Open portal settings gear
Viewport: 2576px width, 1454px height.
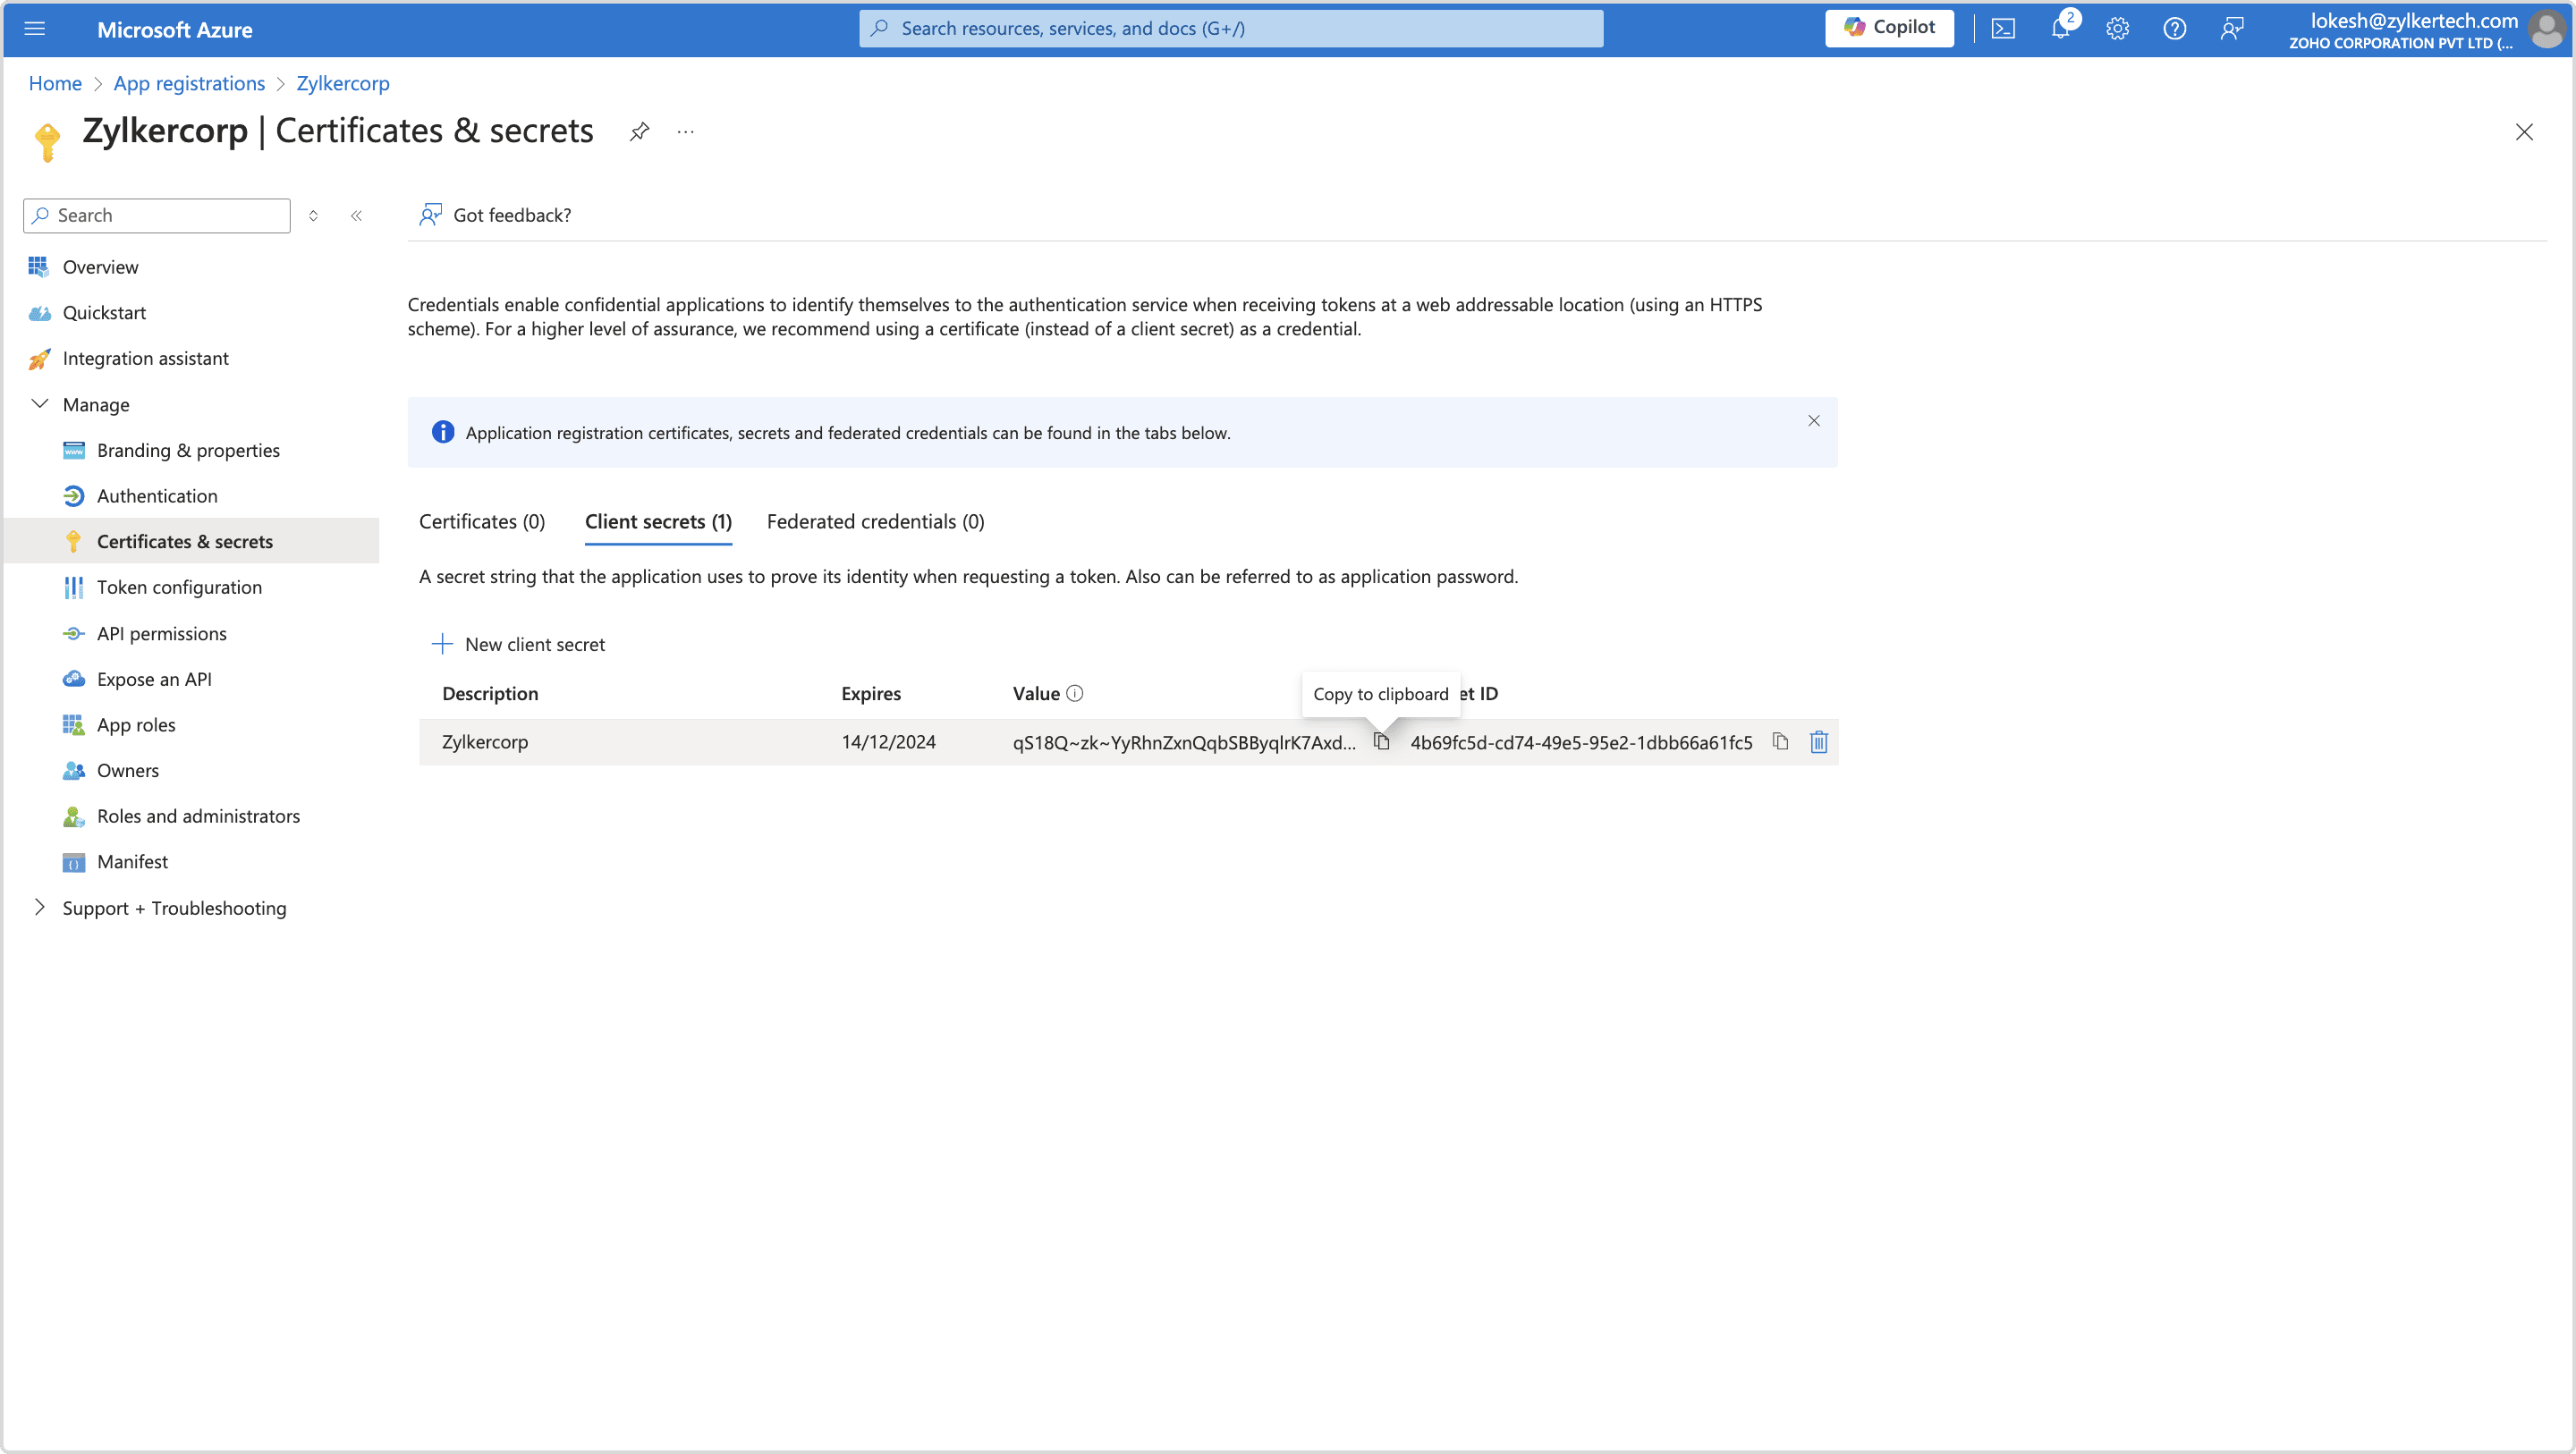coord(2117,29)
